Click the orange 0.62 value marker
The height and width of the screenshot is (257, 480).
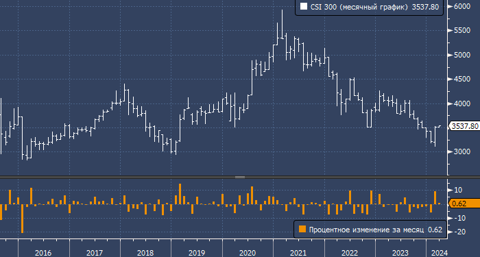tap(465, 203)
